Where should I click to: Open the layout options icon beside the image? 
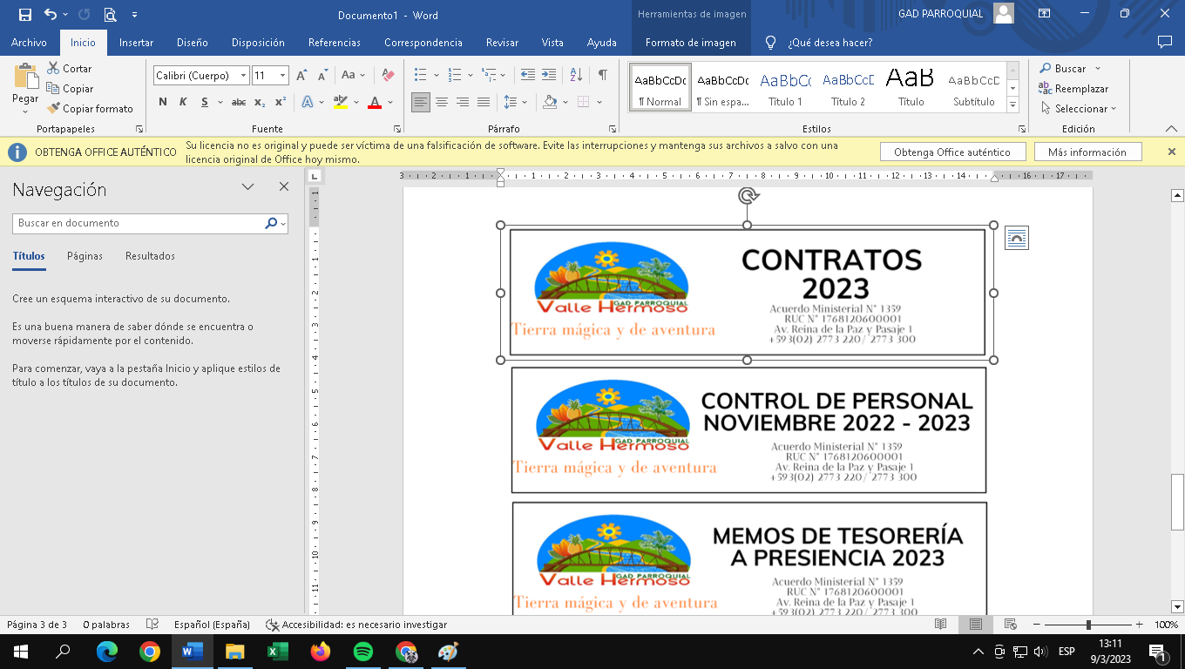click(1016, 238)
